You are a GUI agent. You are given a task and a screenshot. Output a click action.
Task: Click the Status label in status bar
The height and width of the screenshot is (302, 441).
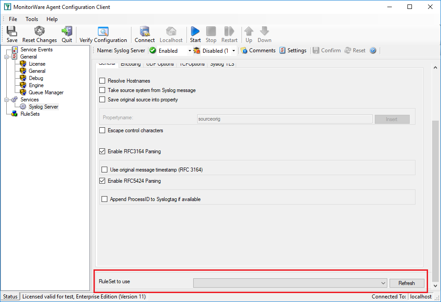coord(10,296)
